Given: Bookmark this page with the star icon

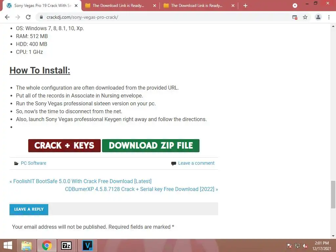Looking at the screenshot, I should click(x=305, y=17).
